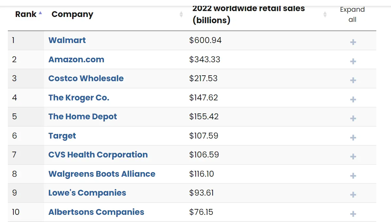
Task: Click the plus icon for The Home Depot
Action: tap(353, 118)
